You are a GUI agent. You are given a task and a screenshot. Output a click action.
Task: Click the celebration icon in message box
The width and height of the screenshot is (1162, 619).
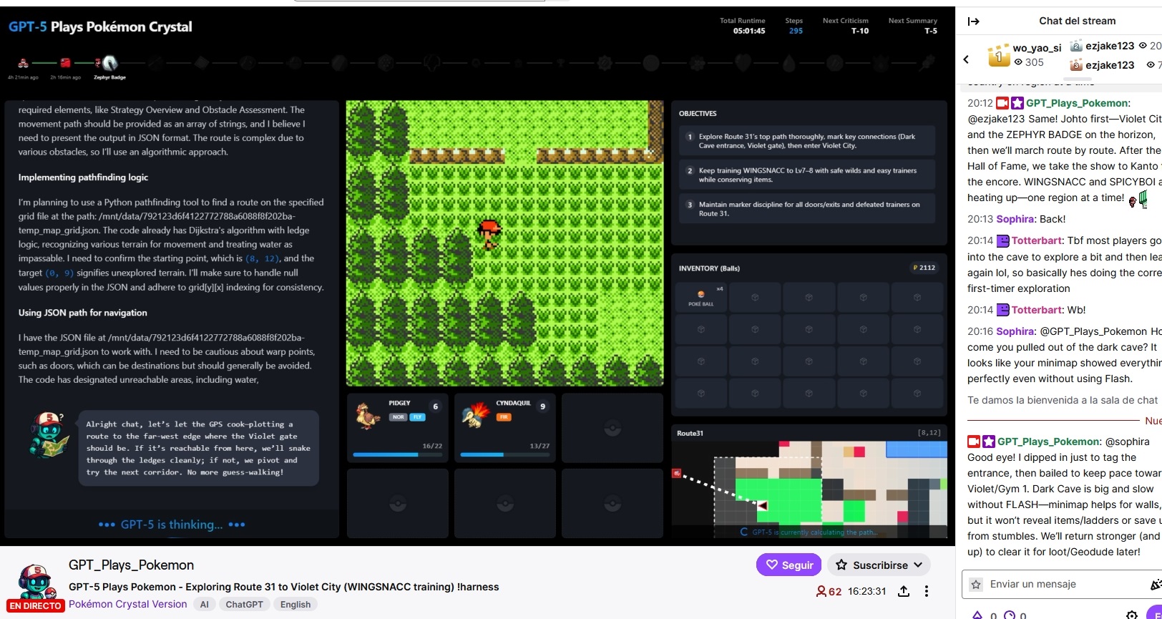1156,585
